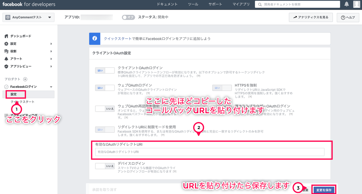Click the クライアントOAuth設定 heading

(111, 53)
